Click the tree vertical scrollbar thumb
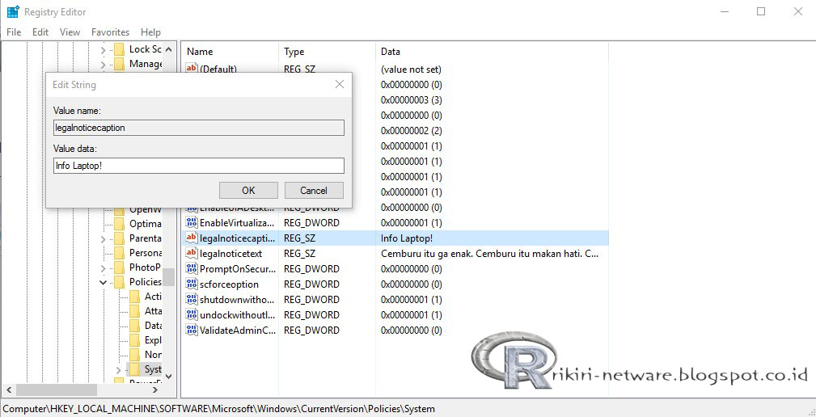 pyautogui.click(x=168, y=276)
